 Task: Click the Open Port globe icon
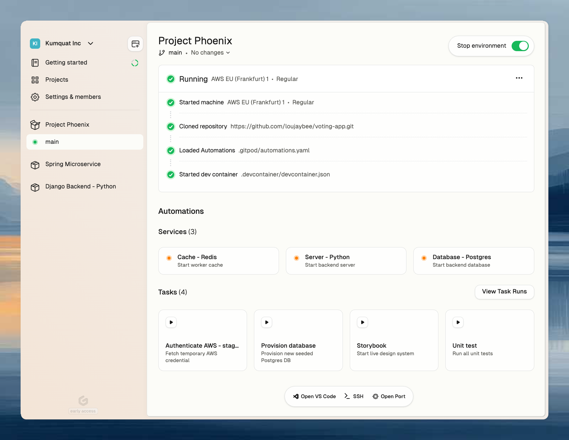pos(376,396)
